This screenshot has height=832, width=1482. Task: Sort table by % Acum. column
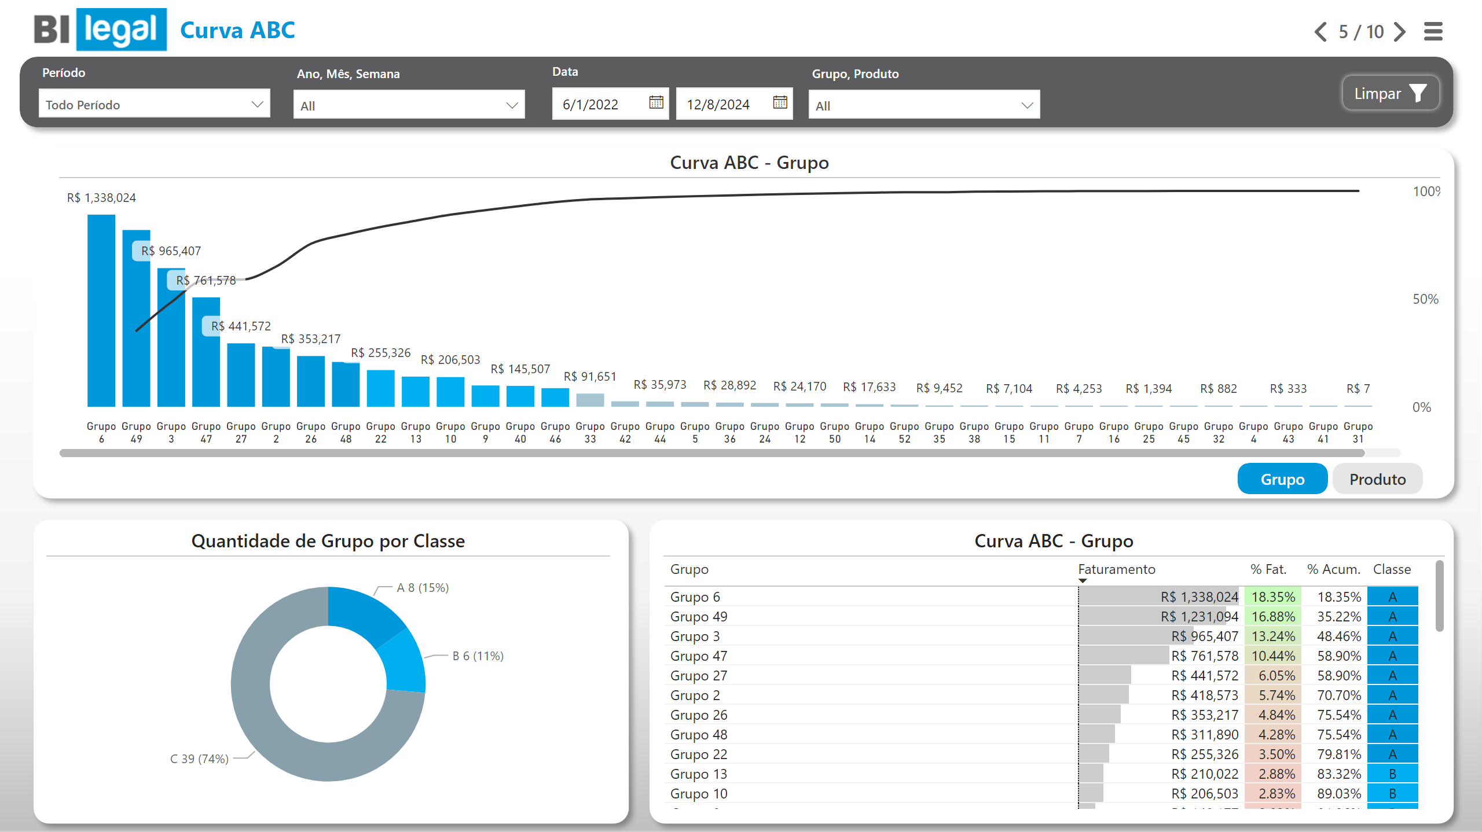click(x=1333, y=569)
